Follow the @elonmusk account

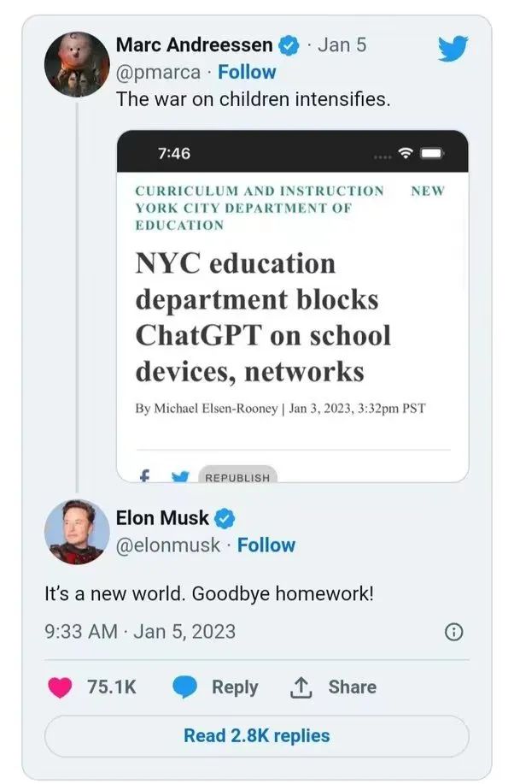click(x=266, y=545)
